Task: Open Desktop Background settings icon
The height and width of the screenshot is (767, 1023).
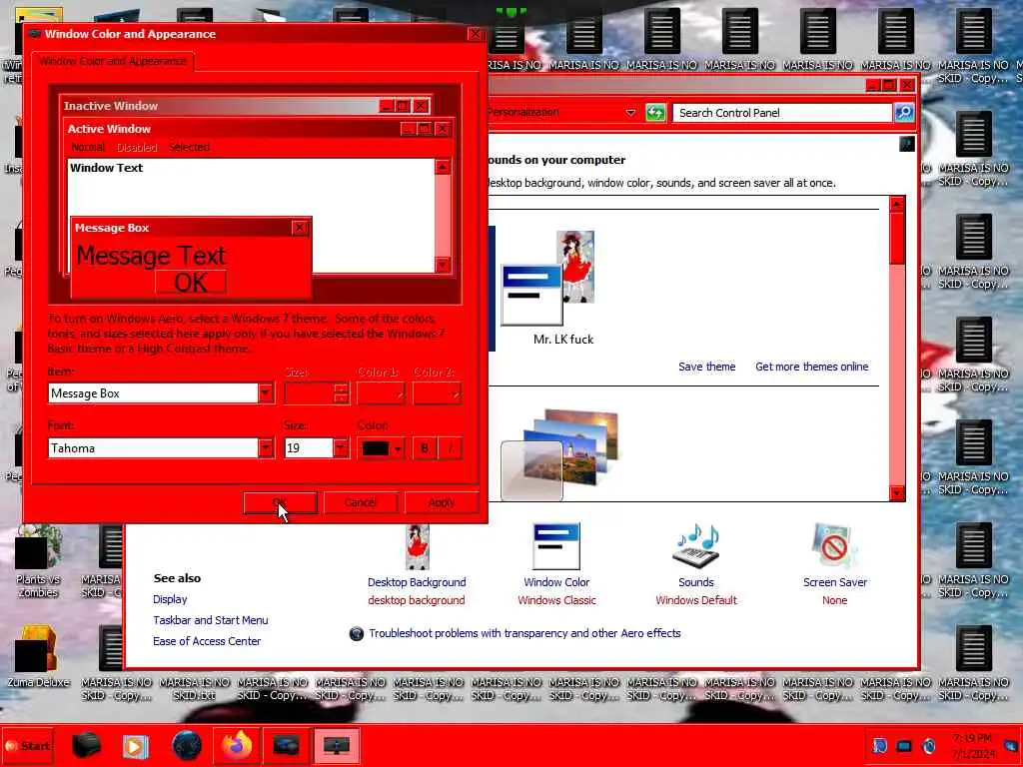Action: click(x=417, y=546)
